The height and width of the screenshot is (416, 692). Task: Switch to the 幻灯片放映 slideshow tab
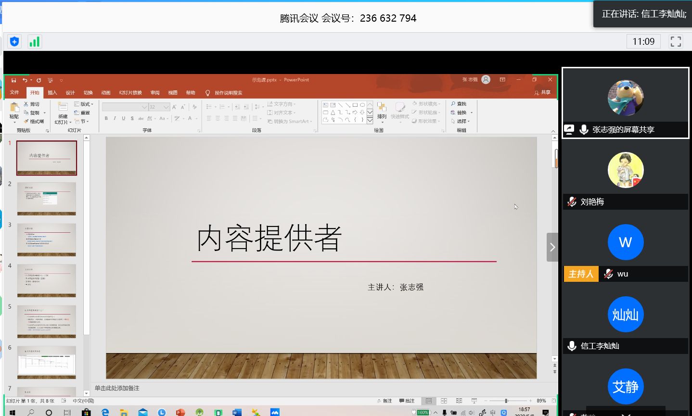coord(130,93)
